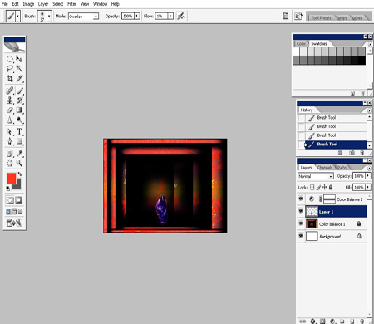Click the gray background color swatch
The height and width of the screenshot is (324, 374).
click(x=17, y=185)
